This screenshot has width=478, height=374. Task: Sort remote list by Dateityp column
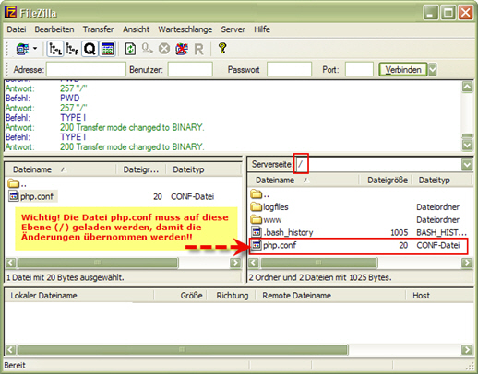442,180
